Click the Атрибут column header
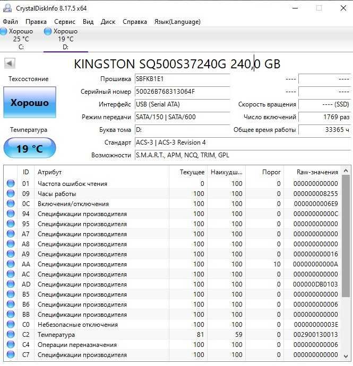The image size is (353, 366). [x=101, y=172]
